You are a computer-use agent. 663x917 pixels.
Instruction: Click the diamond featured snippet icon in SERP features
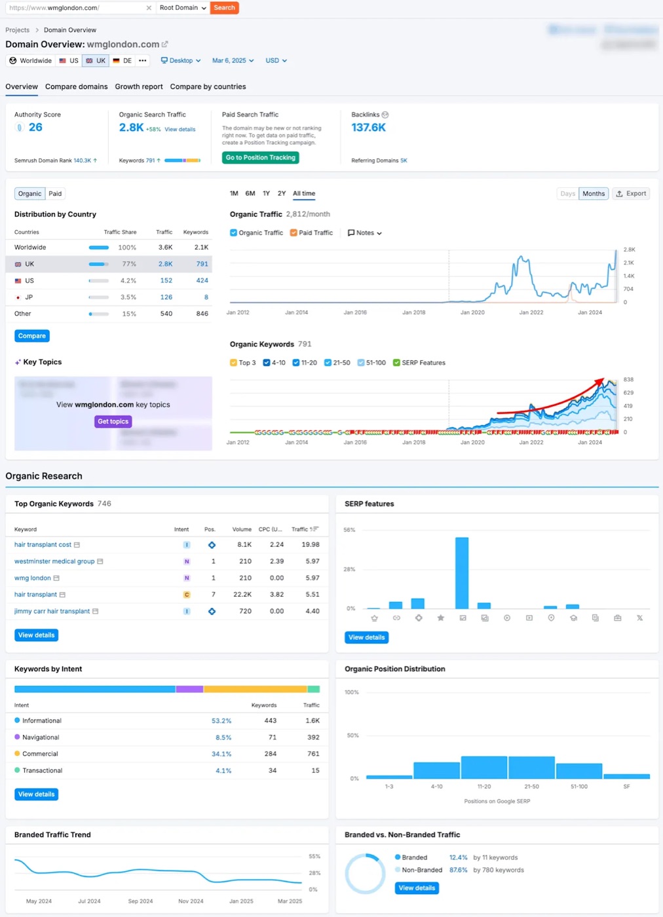[419, 618]
